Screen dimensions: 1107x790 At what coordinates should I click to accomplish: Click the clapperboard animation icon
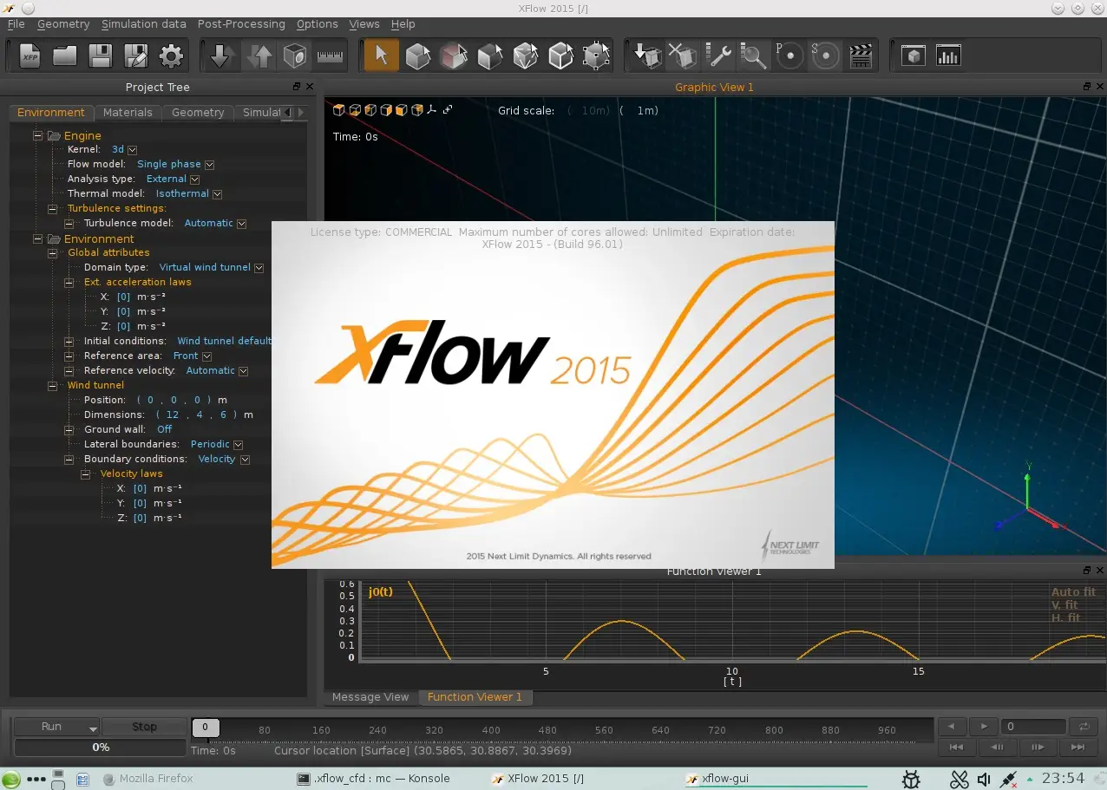860,56
